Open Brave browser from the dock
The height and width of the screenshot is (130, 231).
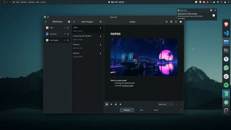[x=226, y=24]
